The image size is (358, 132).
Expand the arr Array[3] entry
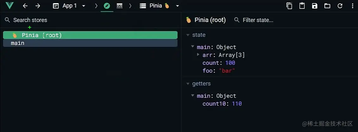198,55
